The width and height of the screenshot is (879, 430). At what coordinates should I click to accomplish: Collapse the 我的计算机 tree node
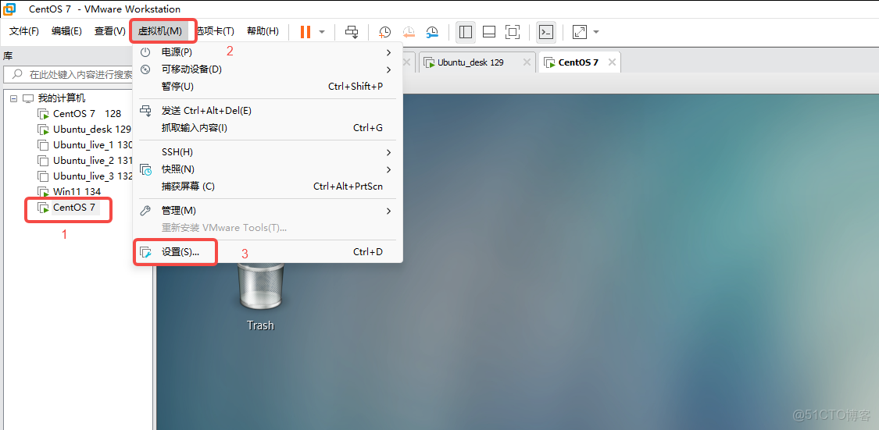[x=14, y=98]
